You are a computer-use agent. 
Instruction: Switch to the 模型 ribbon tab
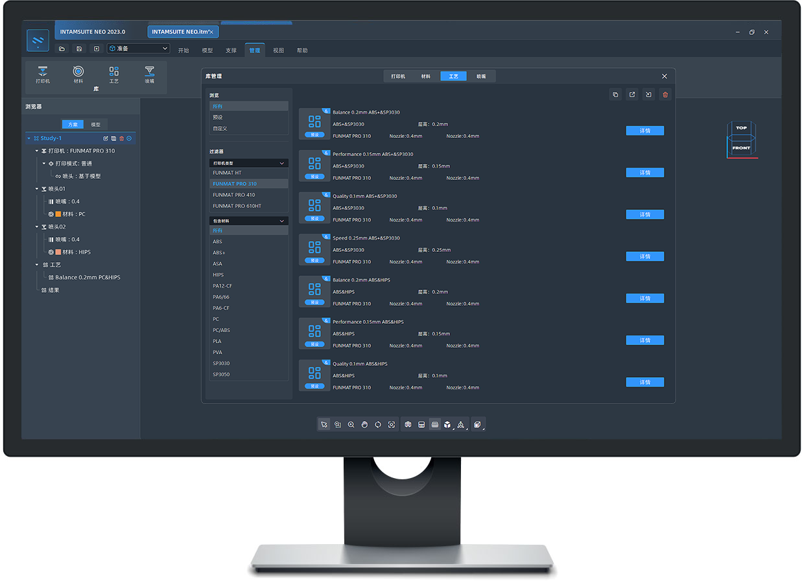click(x=207, y=51)
